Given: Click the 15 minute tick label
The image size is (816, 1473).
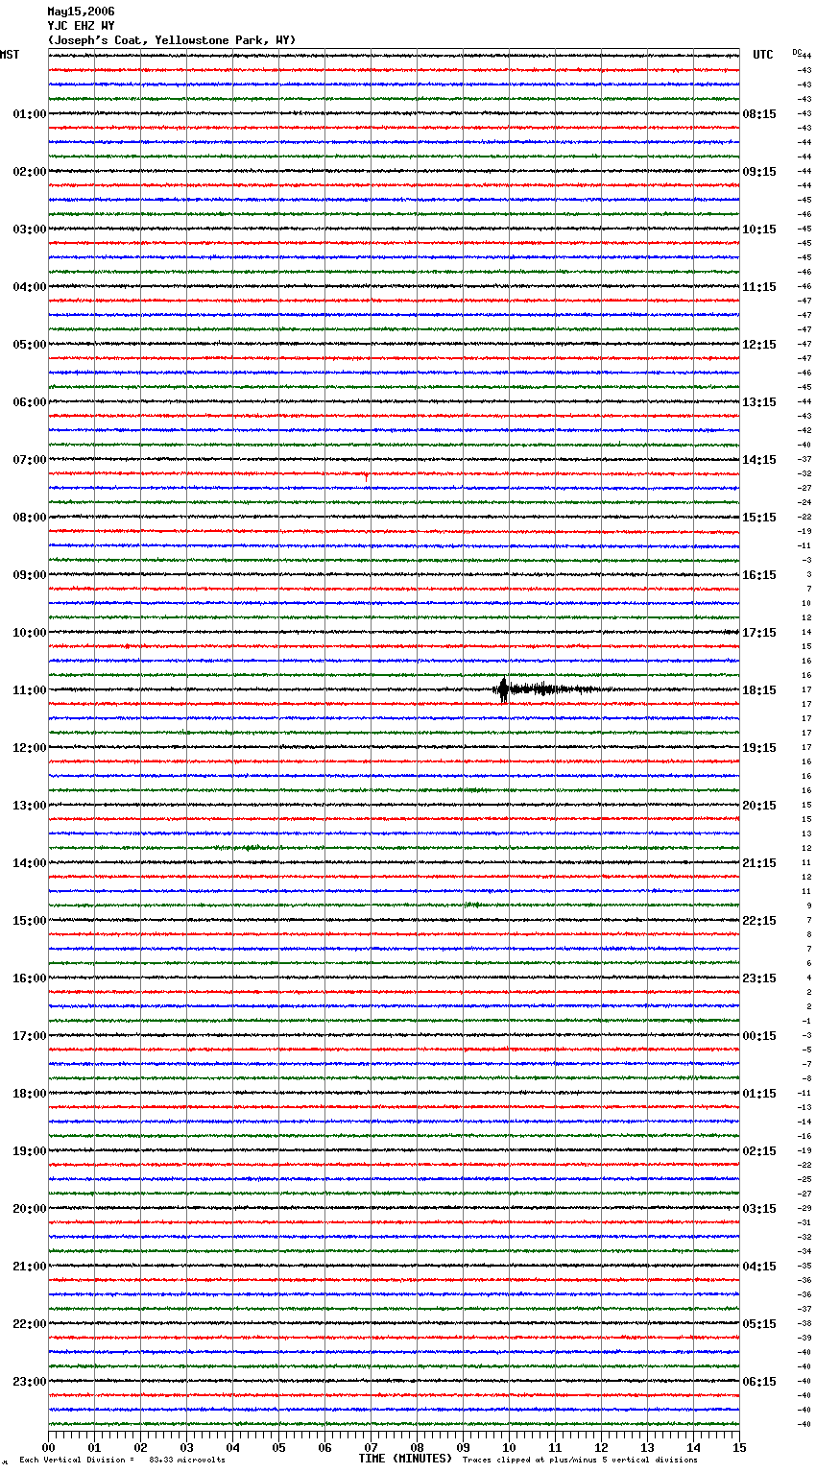Looking at the screenshot, I should coord(739,1447).
